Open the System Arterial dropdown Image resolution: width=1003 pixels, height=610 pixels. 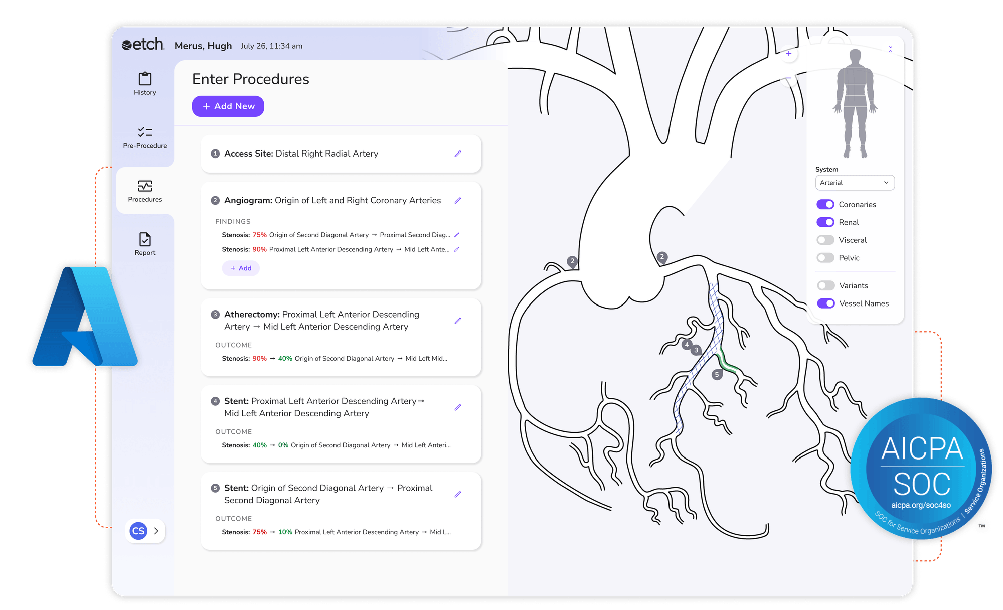point(855,183)
